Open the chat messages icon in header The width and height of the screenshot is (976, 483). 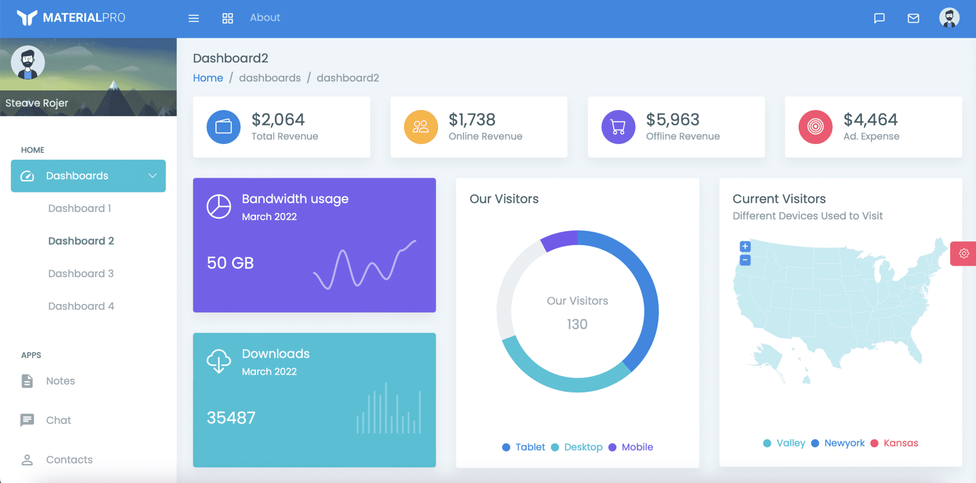[879, 18]
